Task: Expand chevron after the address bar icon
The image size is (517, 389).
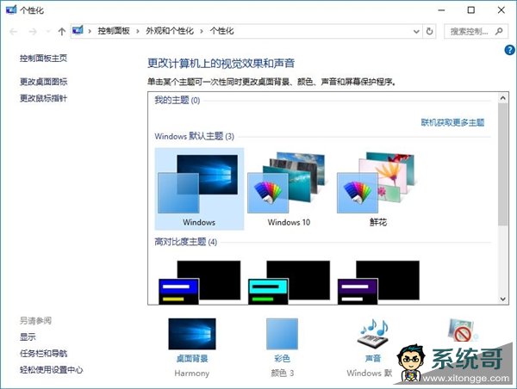Action: 90,31
